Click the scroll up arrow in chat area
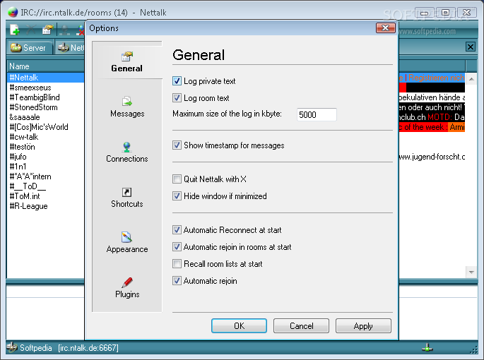Image resolution: width=484 pixels, height=360 pixels. (x=471, y=79)
